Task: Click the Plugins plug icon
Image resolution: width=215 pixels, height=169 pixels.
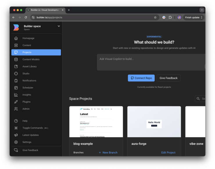Action: 16,102
